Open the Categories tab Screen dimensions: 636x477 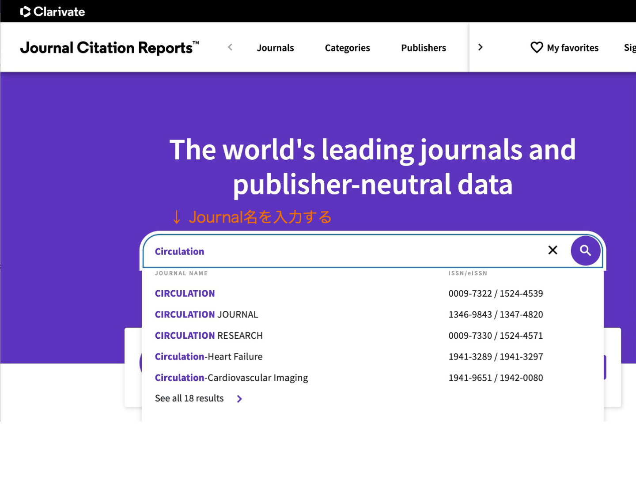pos(348,48)
